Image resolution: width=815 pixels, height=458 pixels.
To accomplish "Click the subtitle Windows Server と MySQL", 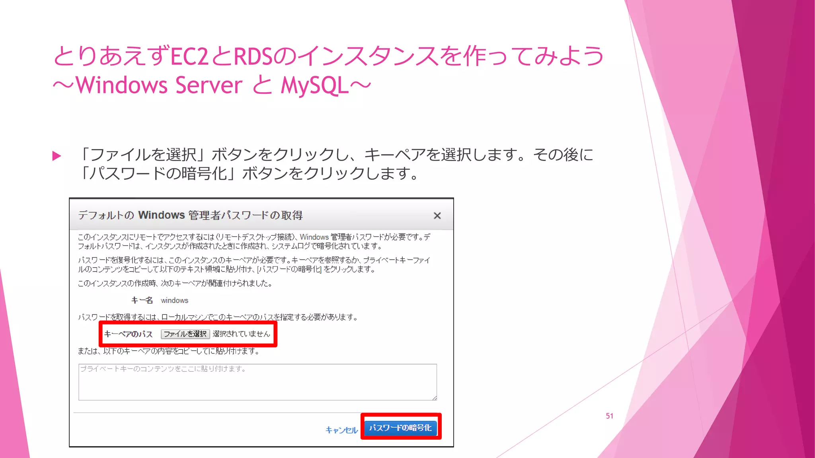I will point(212,85).
